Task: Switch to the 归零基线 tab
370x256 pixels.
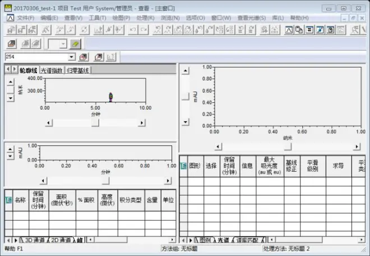Action: click(x=77, y=70)
